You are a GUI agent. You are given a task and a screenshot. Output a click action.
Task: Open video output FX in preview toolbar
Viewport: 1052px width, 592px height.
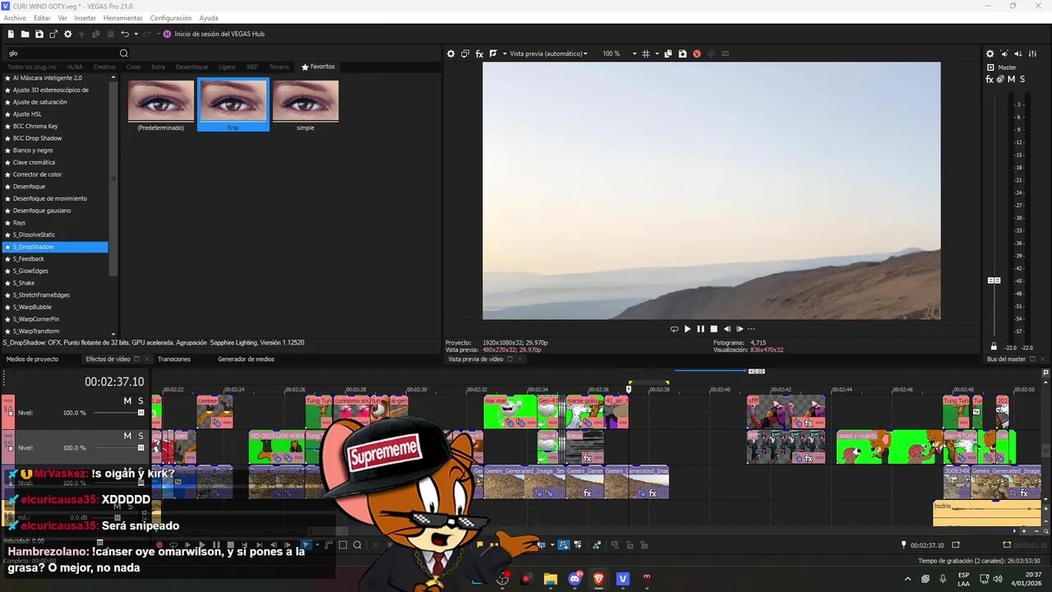[479, 53]
